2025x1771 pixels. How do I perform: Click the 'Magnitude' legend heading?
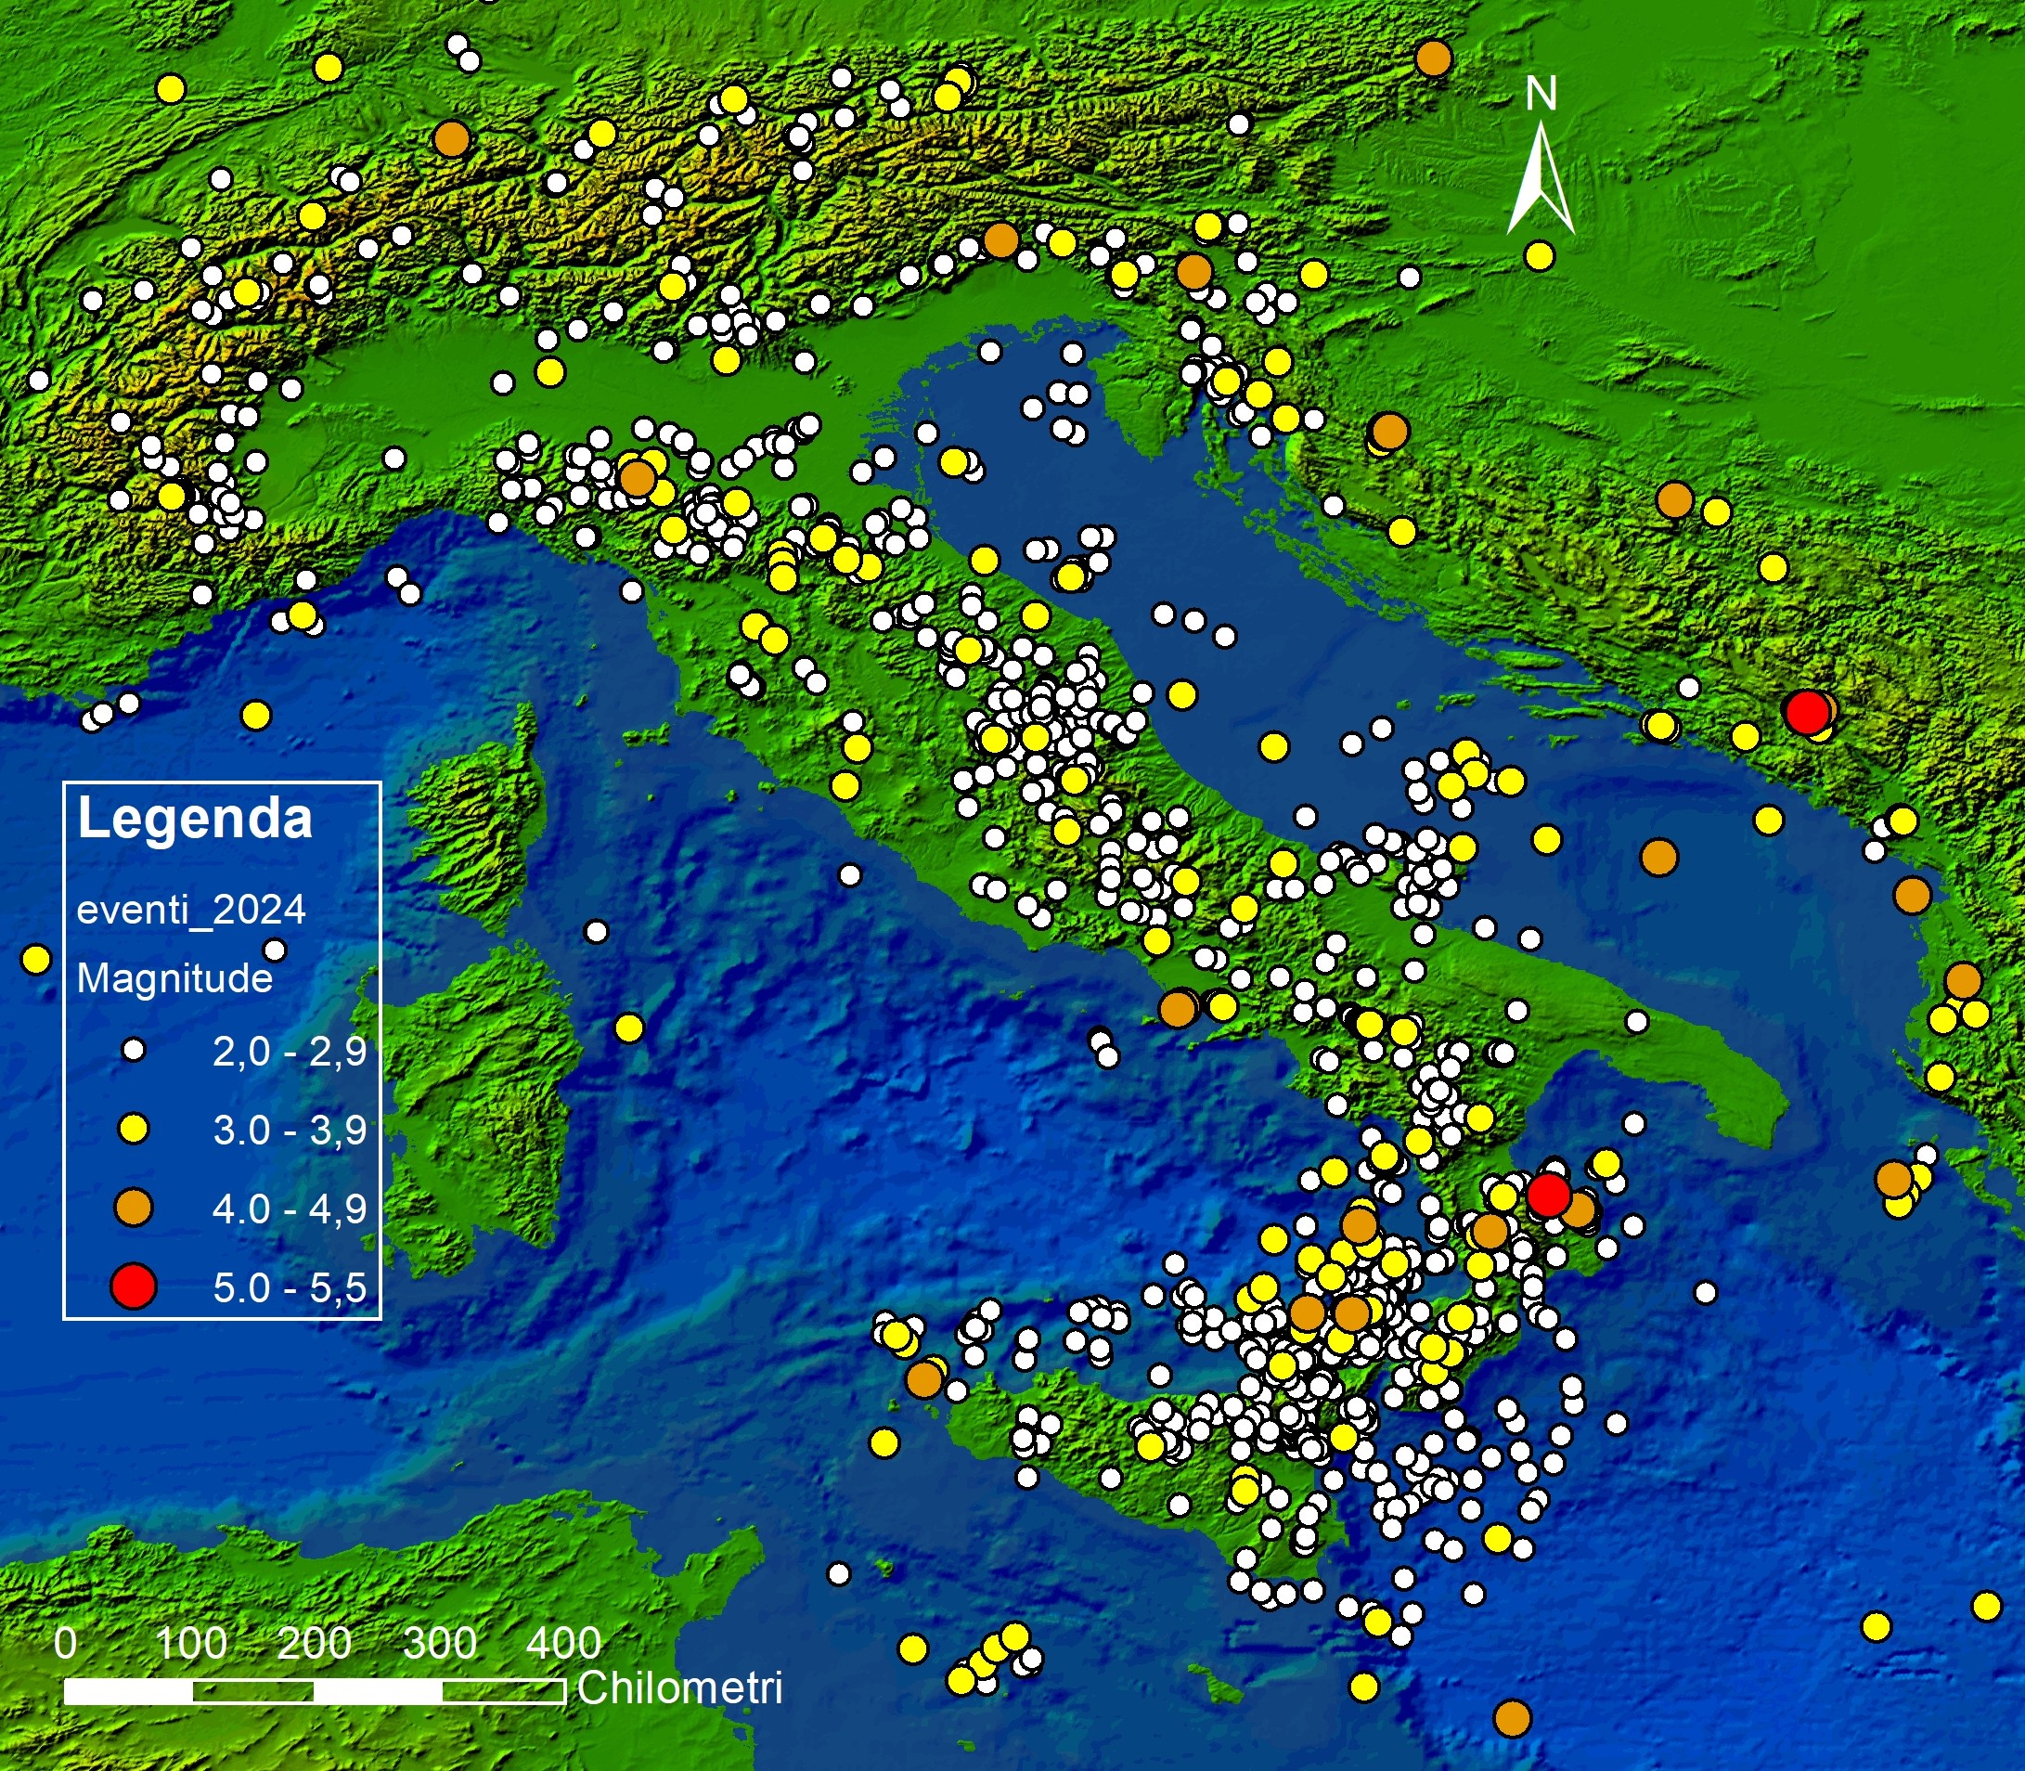[x=174, y=978]
